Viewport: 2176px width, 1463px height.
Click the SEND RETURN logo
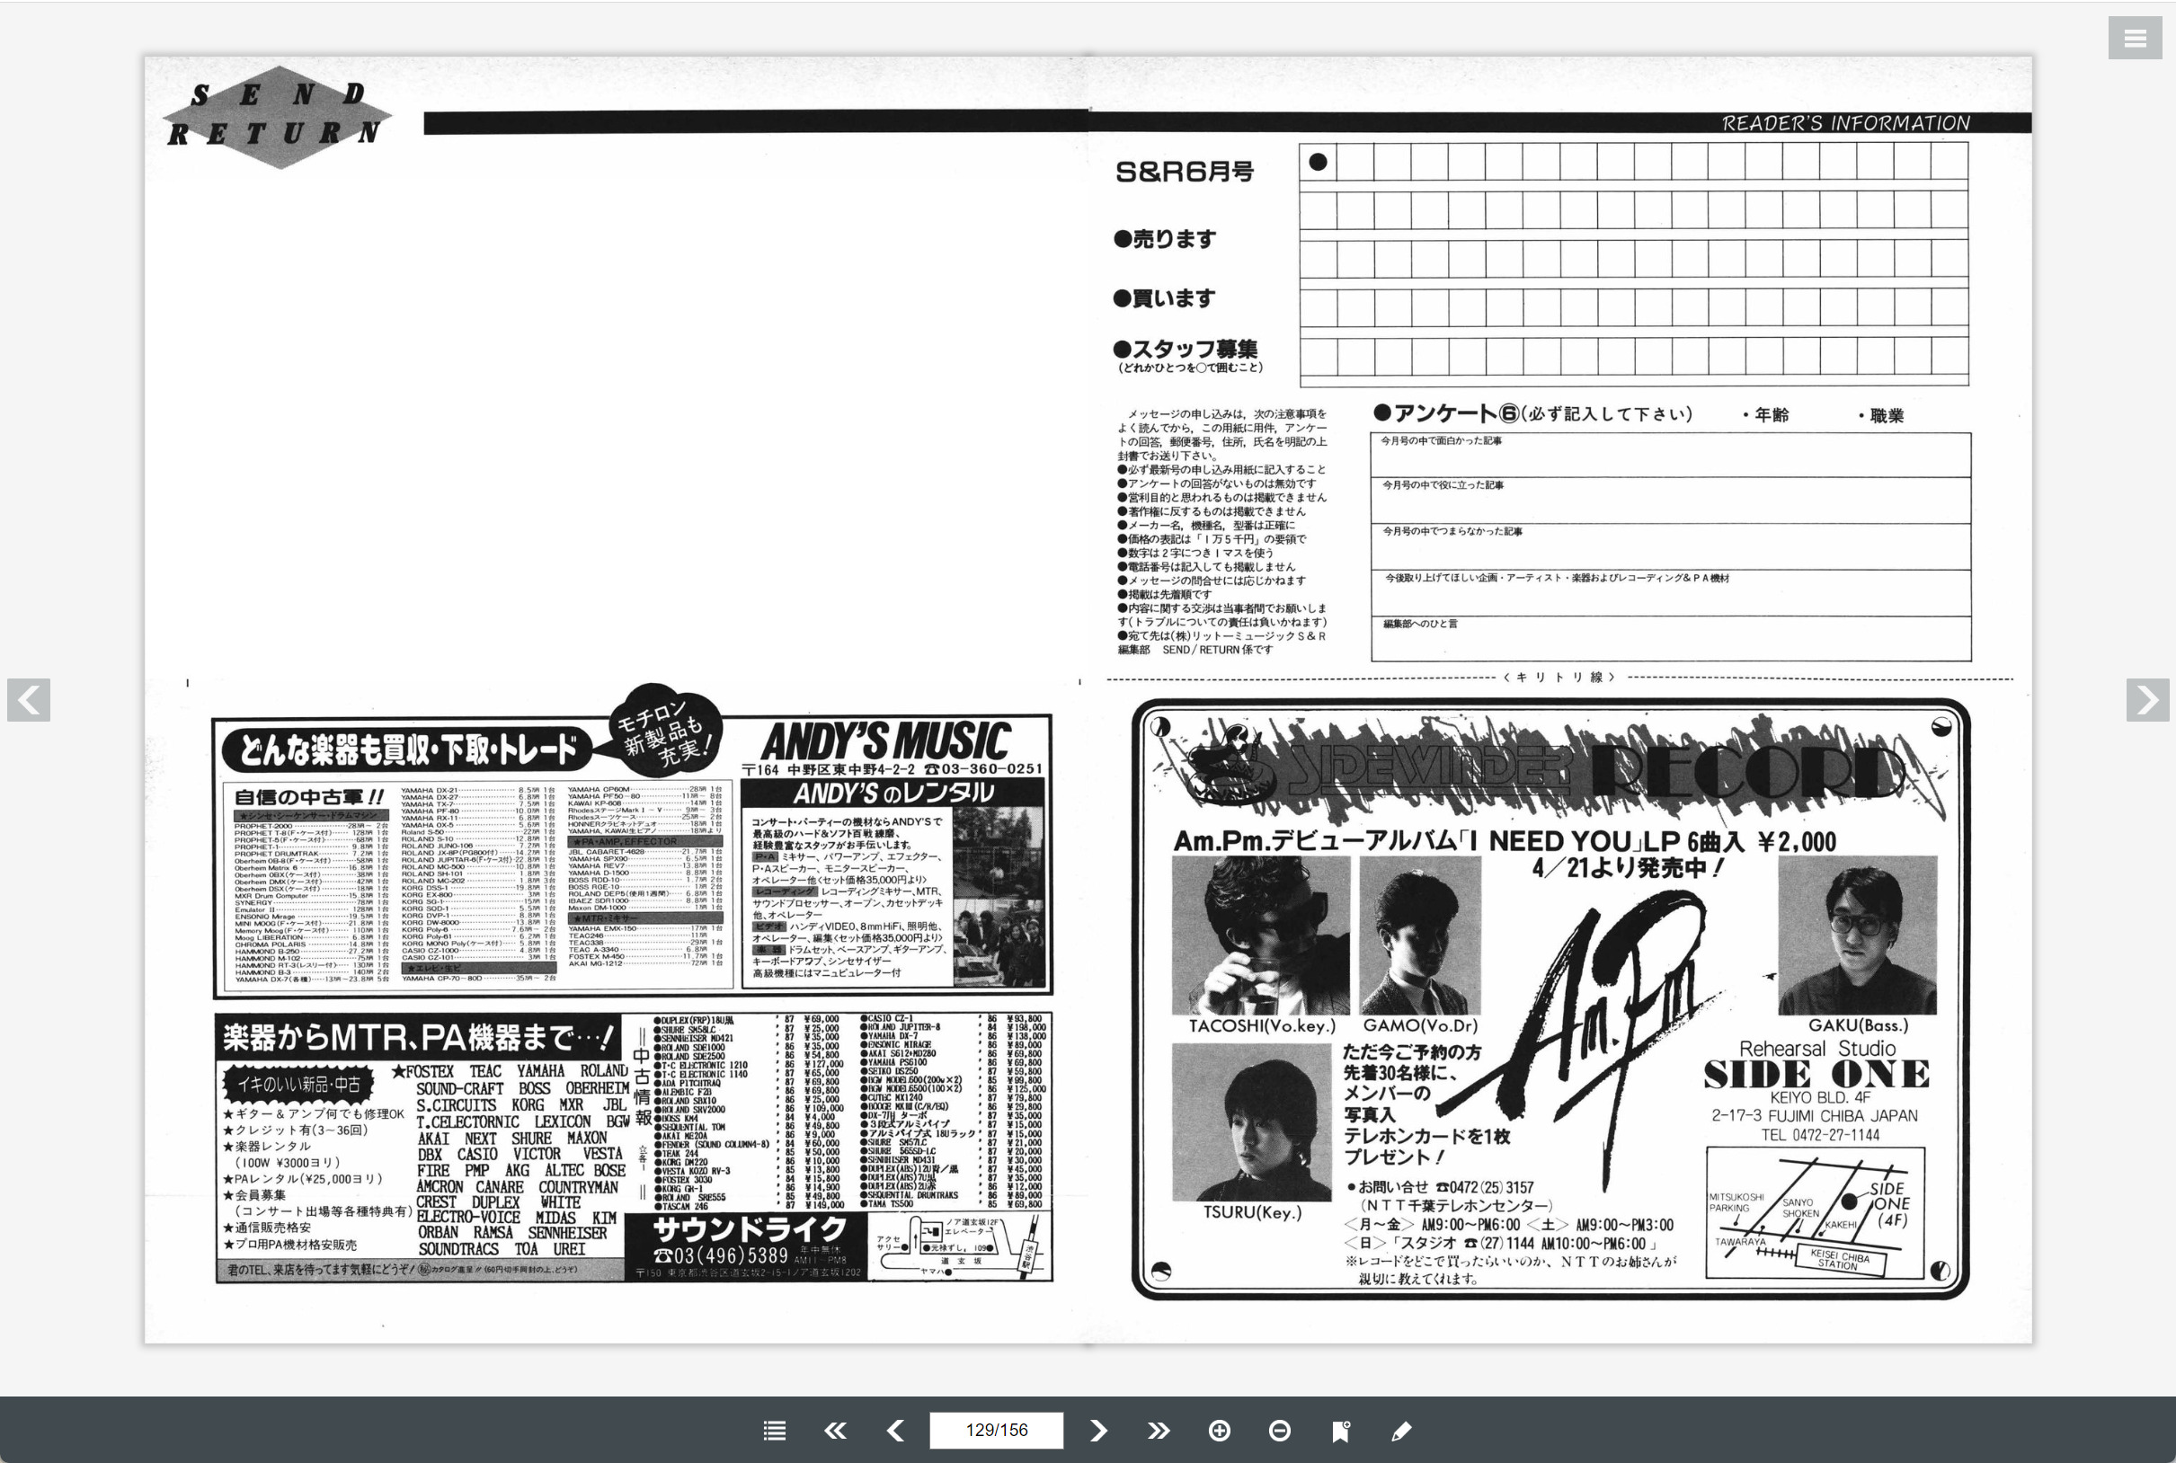pyautogui.click(x=277, y=118)
